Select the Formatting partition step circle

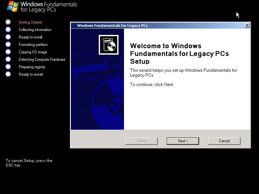(8, 44)
